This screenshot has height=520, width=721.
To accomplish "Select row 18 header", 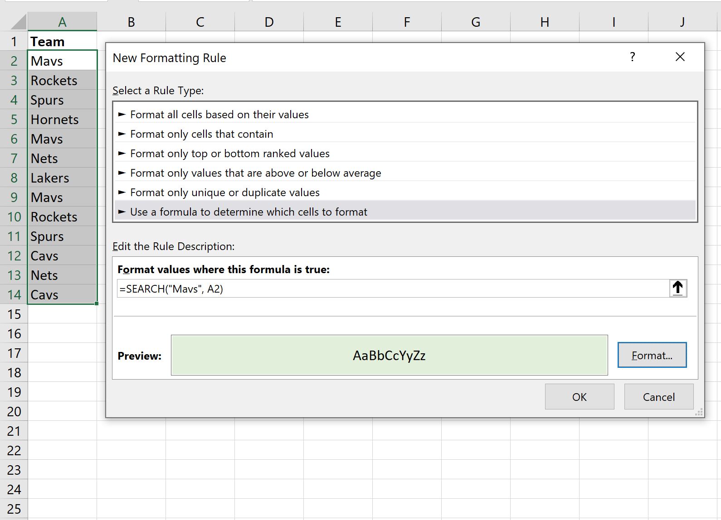I will (14, 372).
